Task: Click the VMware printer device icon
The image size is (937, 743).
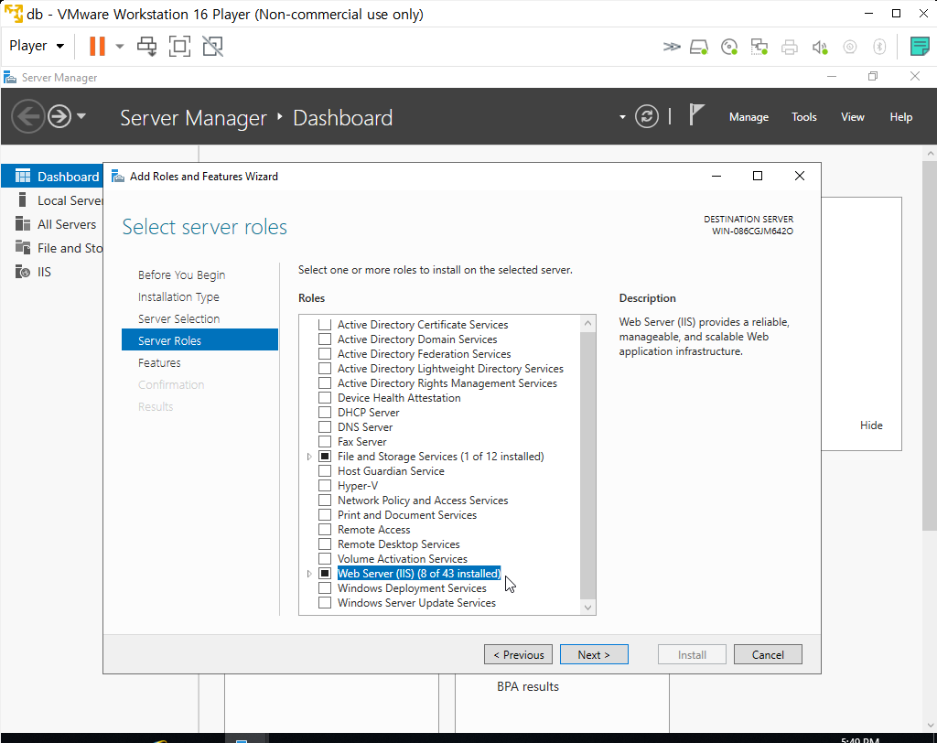Action: (x=790, y=47)
